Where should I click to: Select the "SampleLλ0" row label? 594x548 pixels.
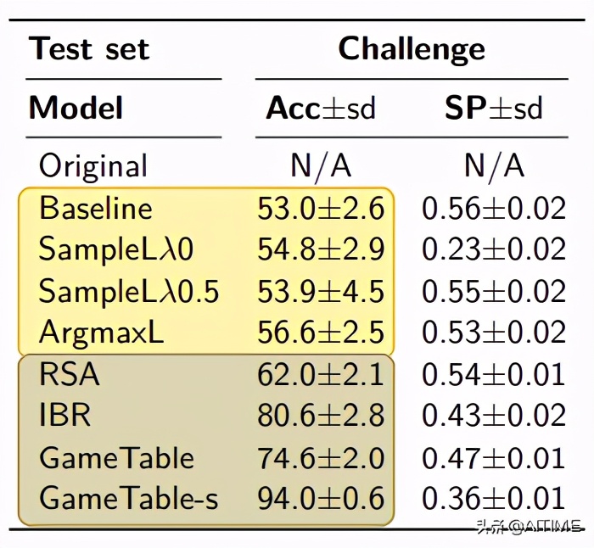coord(116,249)
